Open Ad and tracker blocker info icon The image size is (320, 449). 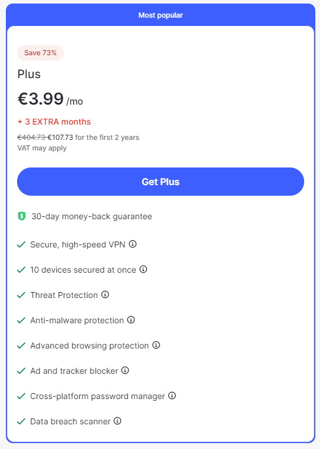125,370
